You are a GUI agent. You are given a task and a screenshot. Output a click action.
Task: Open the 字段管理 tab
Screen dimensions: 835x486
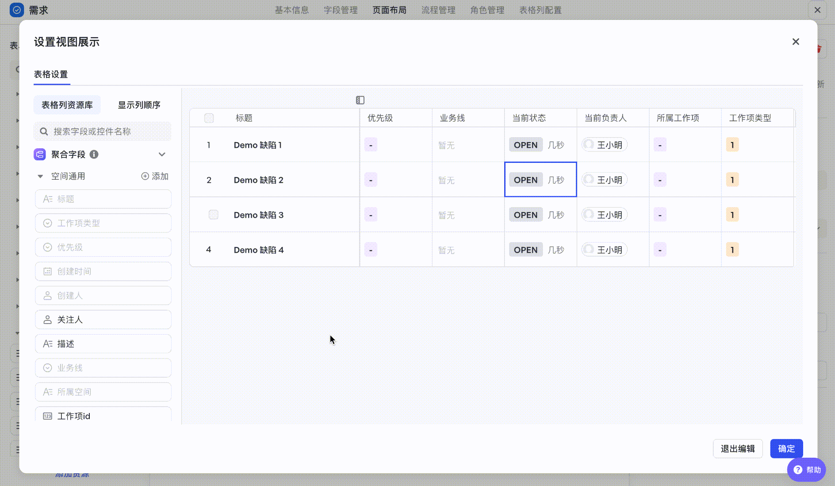tap(341, 10)
